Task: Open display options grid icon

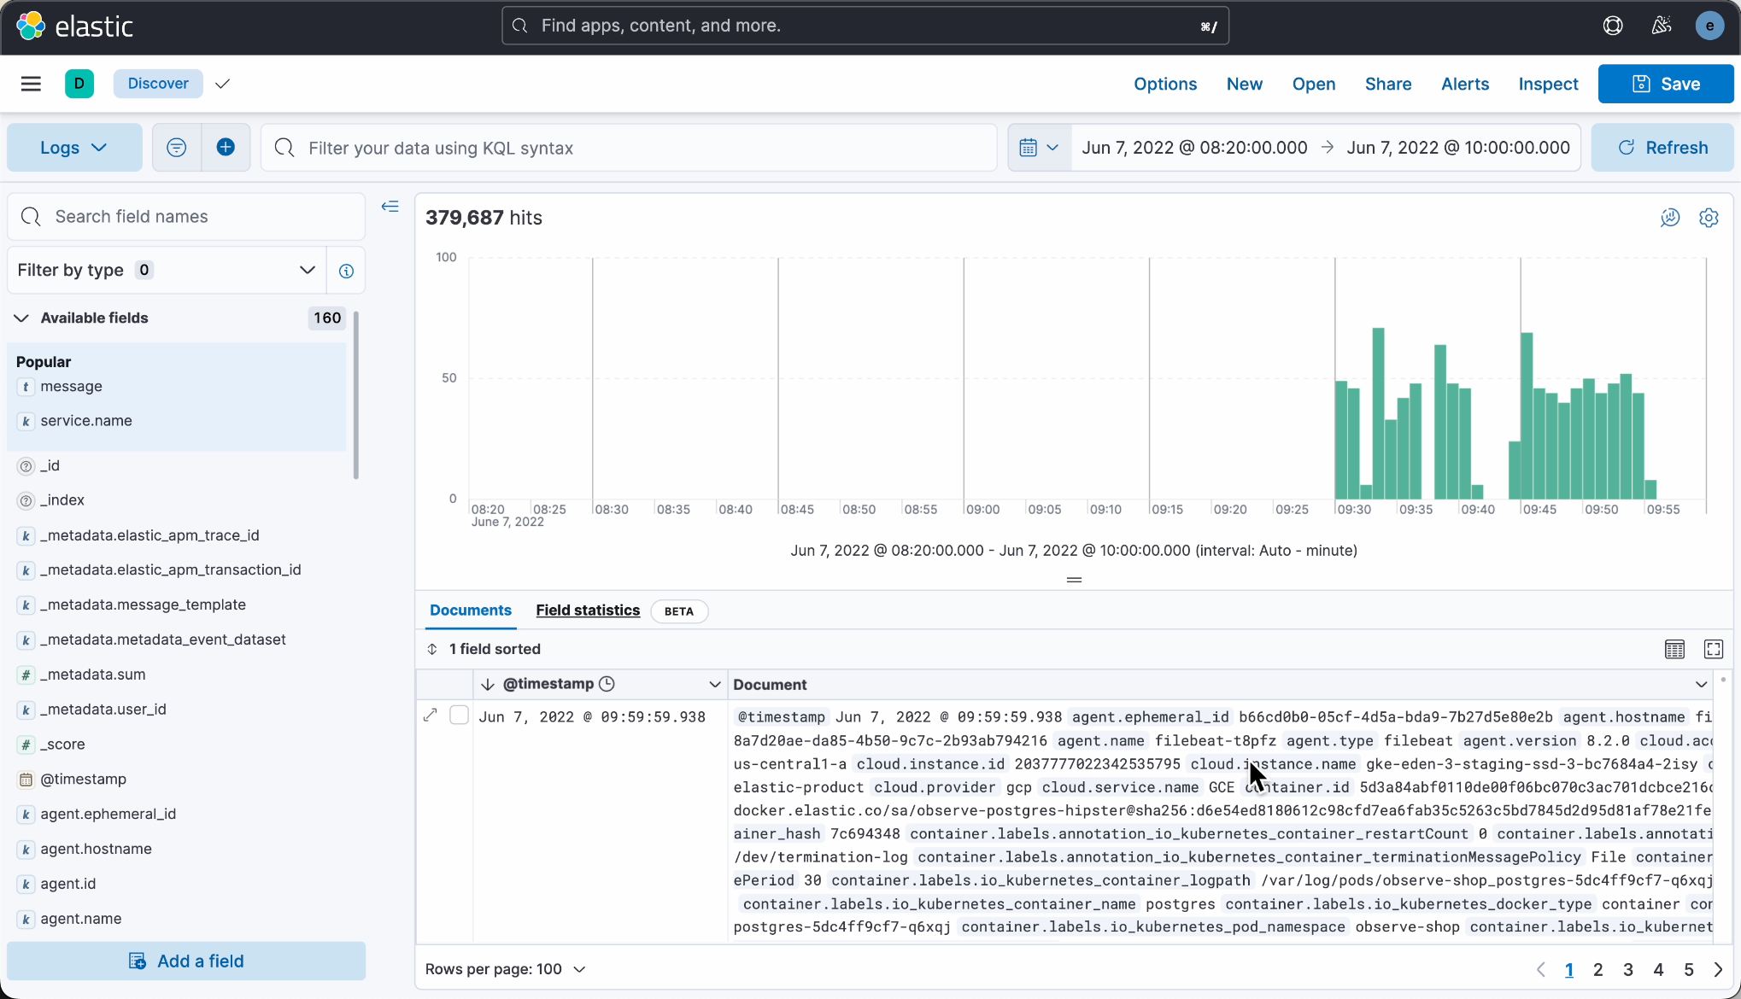Action: (1674, 649)
